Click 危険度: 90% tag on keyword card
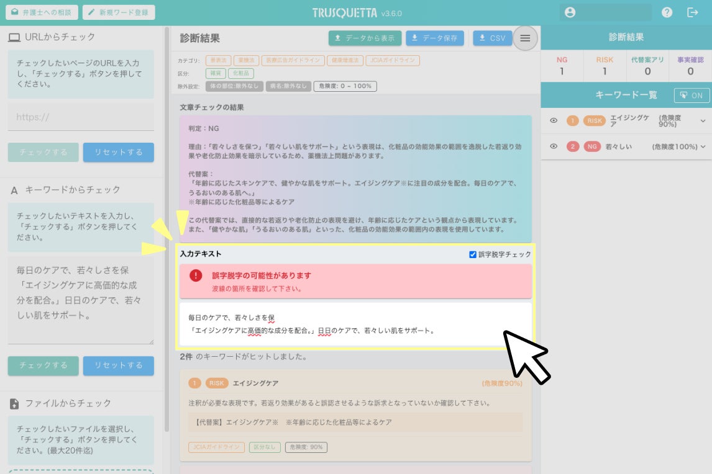This screenshot has width=712, height=474. click(306, 447)
